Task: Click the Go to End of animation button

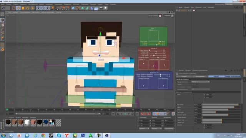Action: click(x=137, y=114)
